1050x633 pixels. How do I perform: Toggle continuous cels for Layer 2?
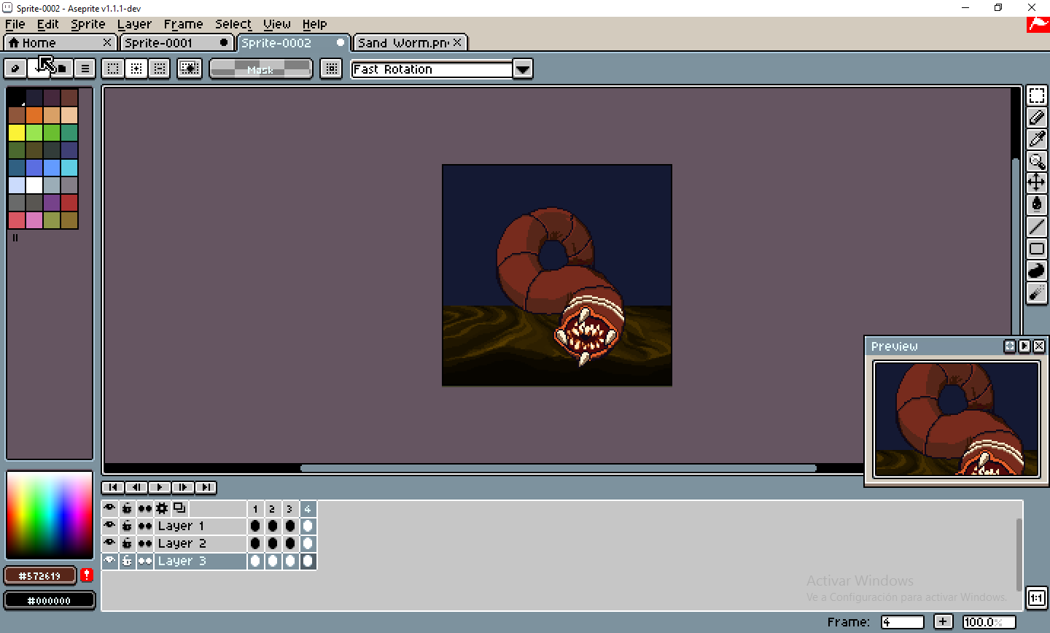(x=145, y=543)
